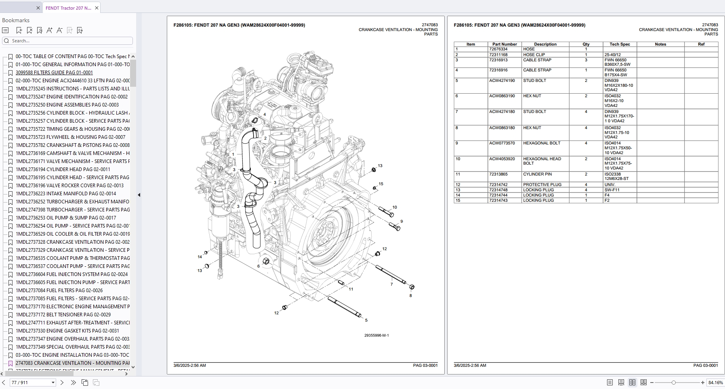Click the Delete bookmark icon
Image resolution: width=725 pixels, height=389 pixels.
[29, 30]
